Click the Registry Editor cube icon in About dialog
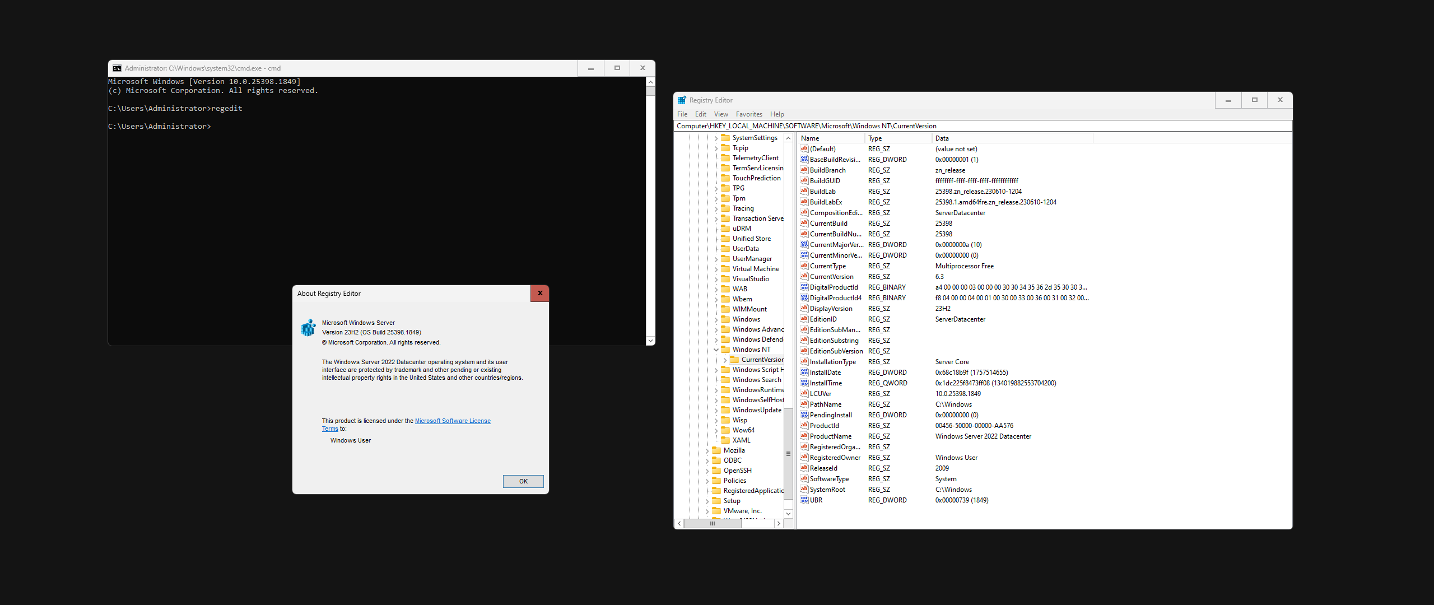 coord(308,328)
